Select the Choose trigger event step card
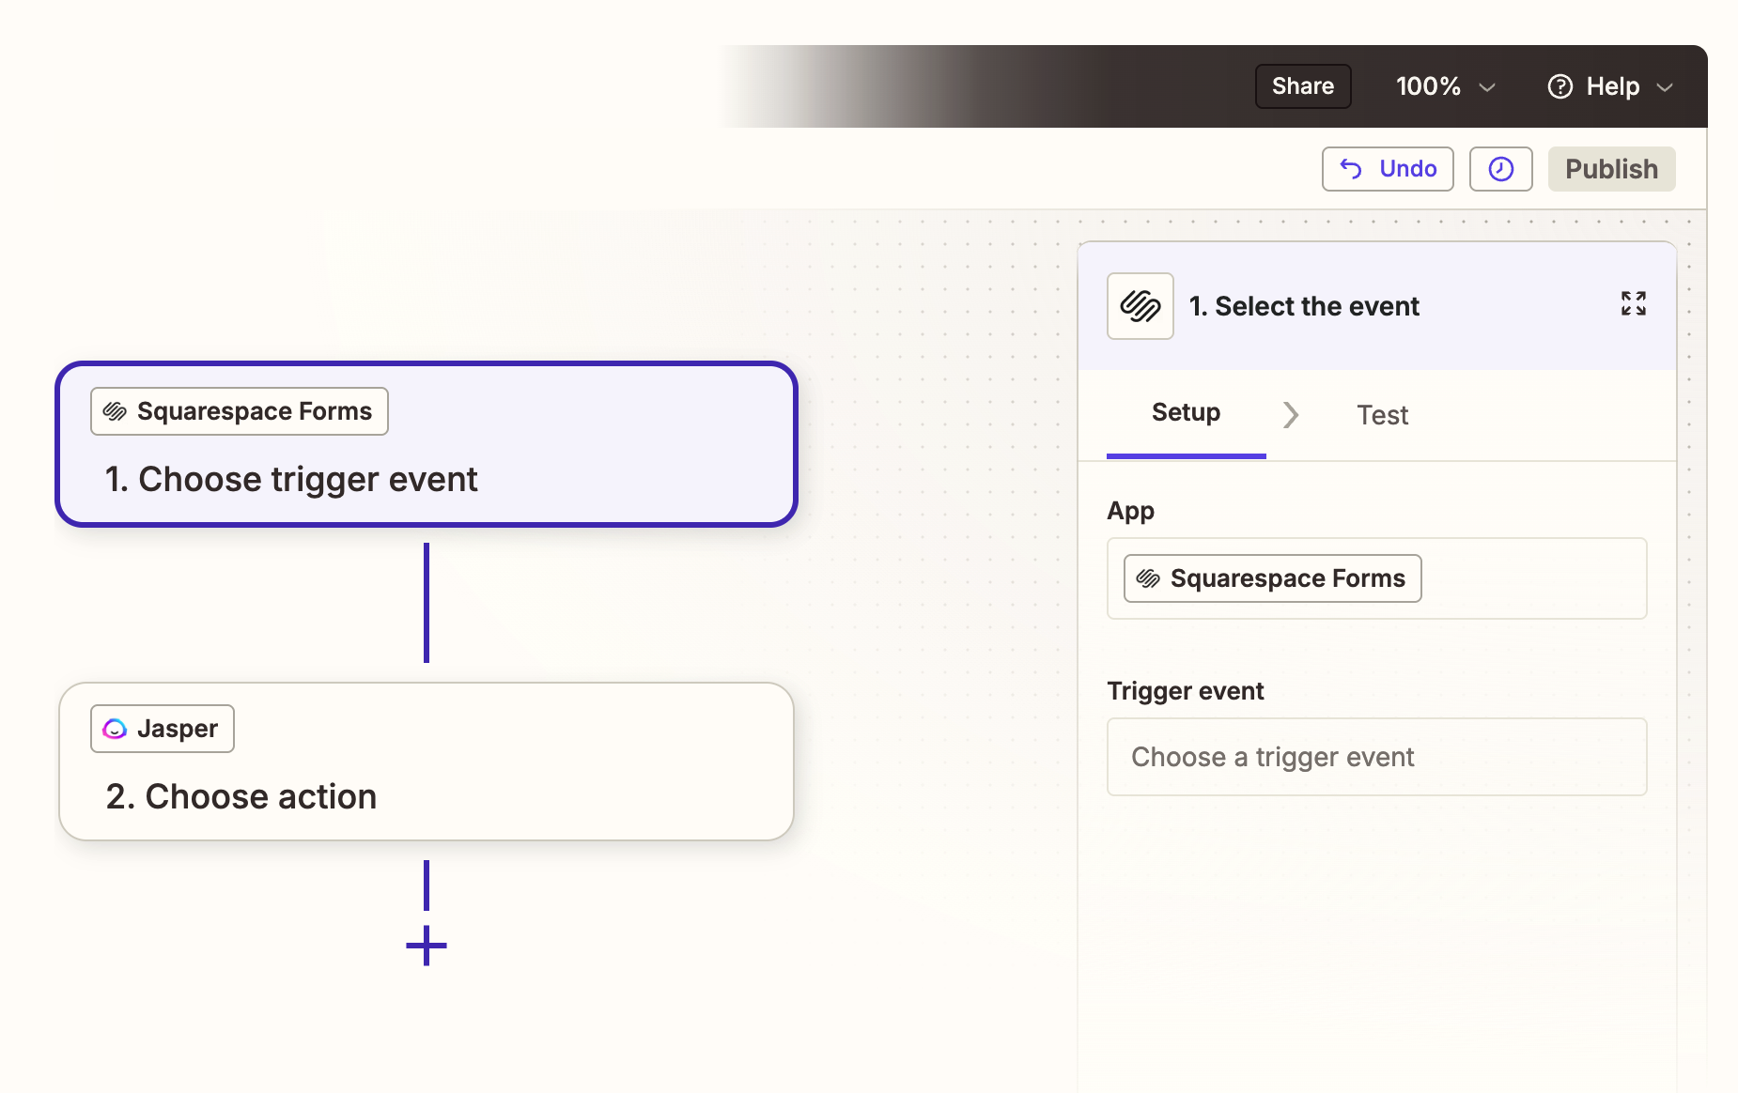The width and height of the screenshot is (1738, 1093). (x=427, y=444)
